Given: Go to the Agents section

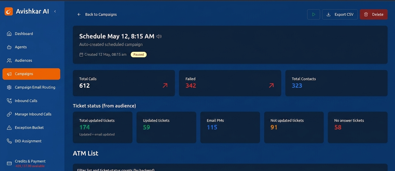Looking at the screenshot, I should pyautogui.click(x=31, y=47).
